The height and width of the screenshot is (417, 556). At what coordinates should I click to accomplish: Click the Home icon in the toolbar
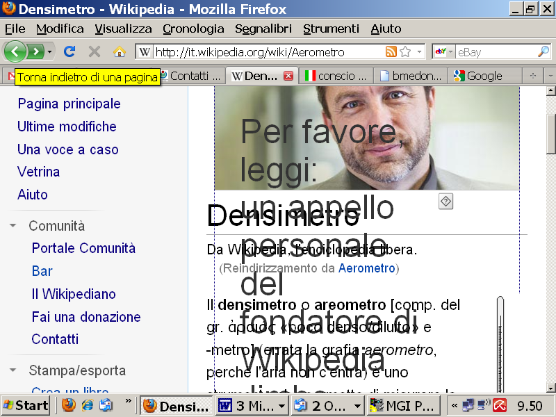120,51
